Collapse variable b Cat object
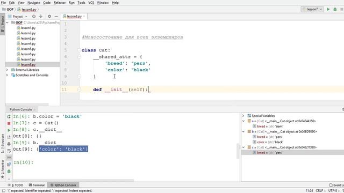344x193 pixels. [243, 131]
